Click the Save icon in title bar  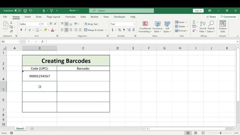click(25, 11)
